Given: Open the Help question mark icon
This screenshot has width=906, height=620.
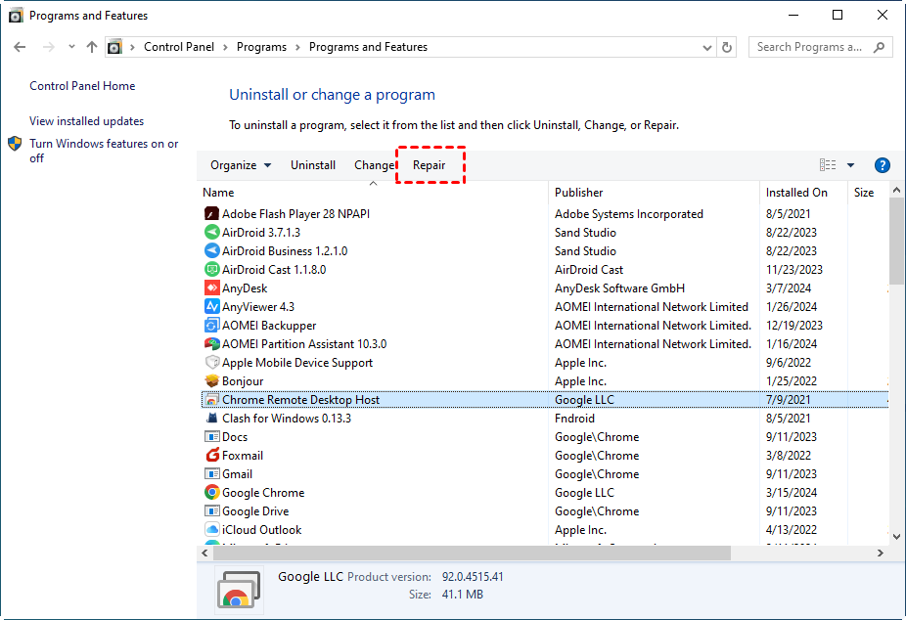Looking at the screenshot, I should pos(882,165).
